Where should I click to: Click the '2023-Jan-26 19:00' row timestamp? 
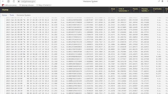coord(14,84)
